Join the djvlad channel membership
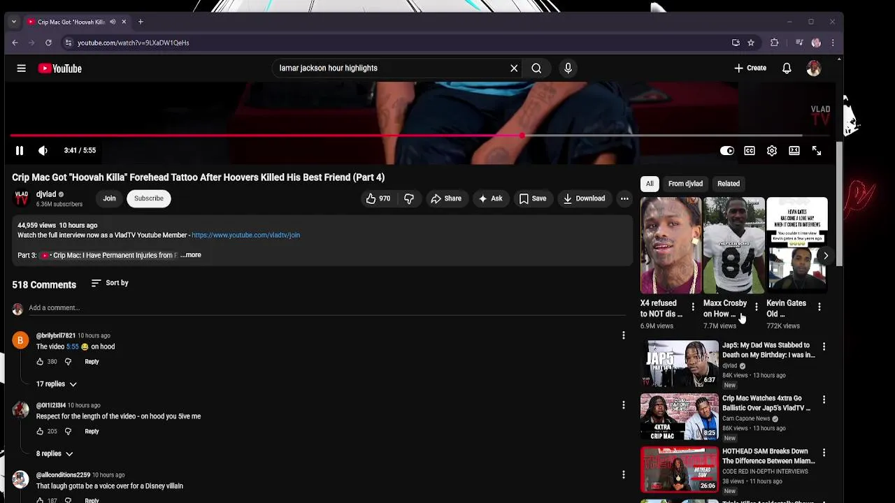 click(110, 198)
